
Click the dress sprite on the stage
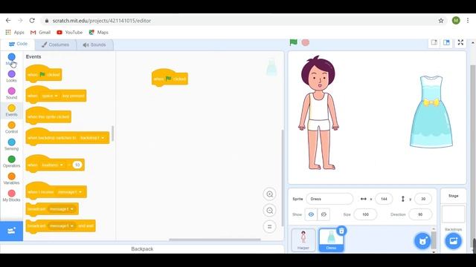[431, 112]
